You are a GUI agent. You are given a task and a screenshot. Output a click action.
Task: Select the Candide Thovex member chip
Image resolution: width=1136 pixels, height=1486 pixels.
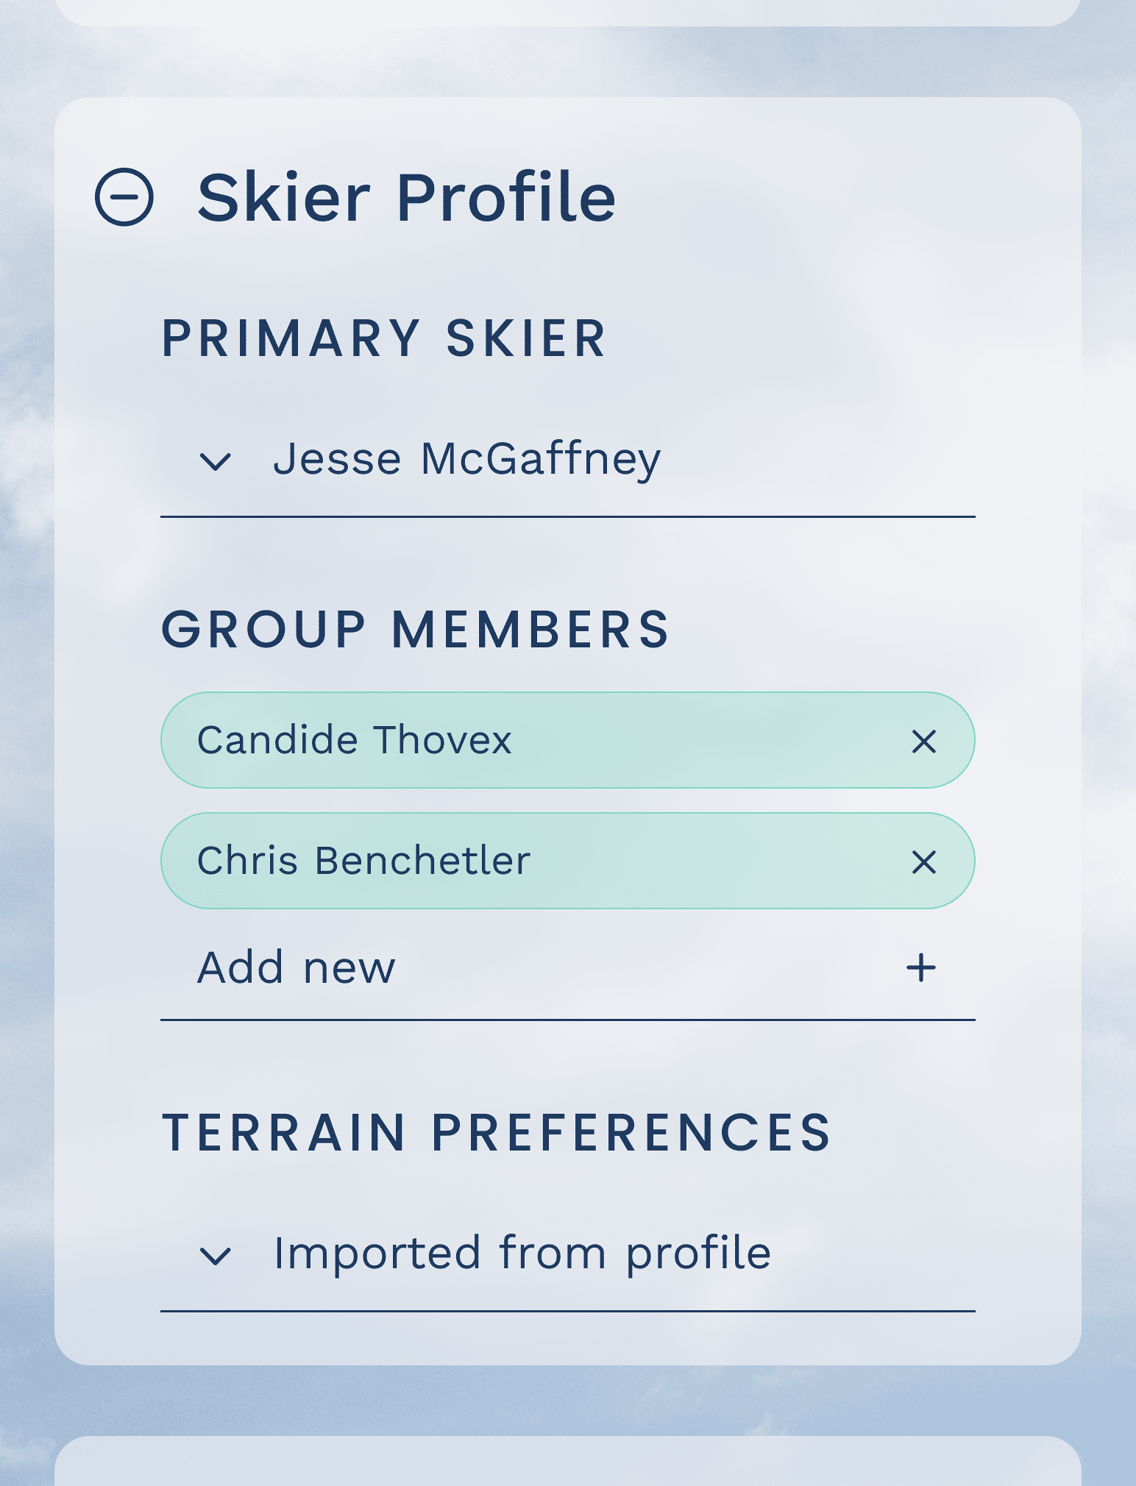[x=568, y=740]
